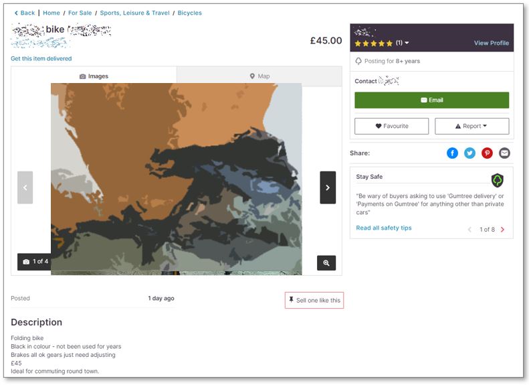Share listing on Twitter
Screen dimensions: 529x385
coord(469,153)
